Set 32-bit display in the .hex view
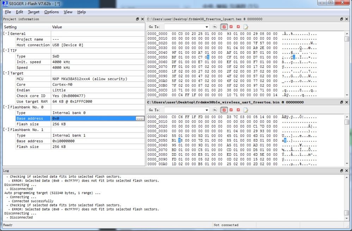 coord(238,27)
